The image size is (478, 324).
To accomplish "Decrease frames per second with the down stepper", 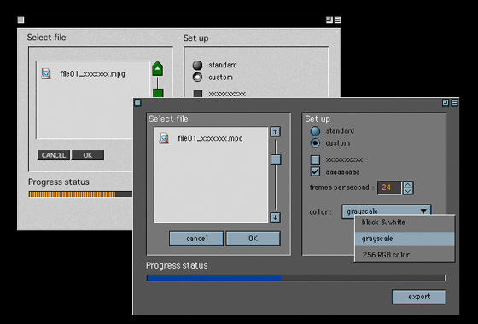I will (408, 191).
